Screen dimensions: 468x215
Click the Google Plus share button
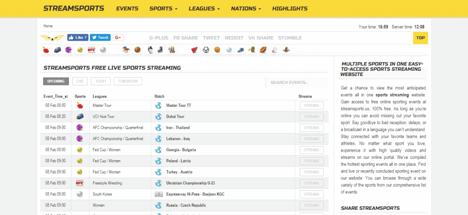click(118, 37)
